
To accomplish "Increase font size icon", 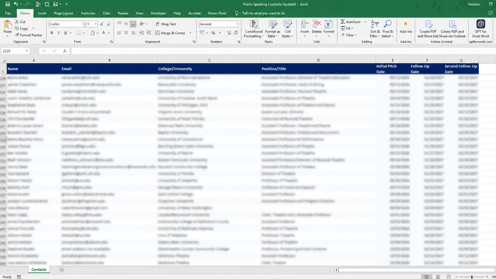I will (x=102, y=24).
